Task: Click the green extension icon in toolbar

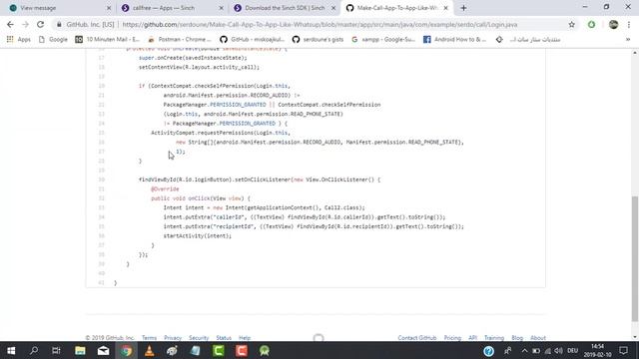Action: [x=591, y=24]
